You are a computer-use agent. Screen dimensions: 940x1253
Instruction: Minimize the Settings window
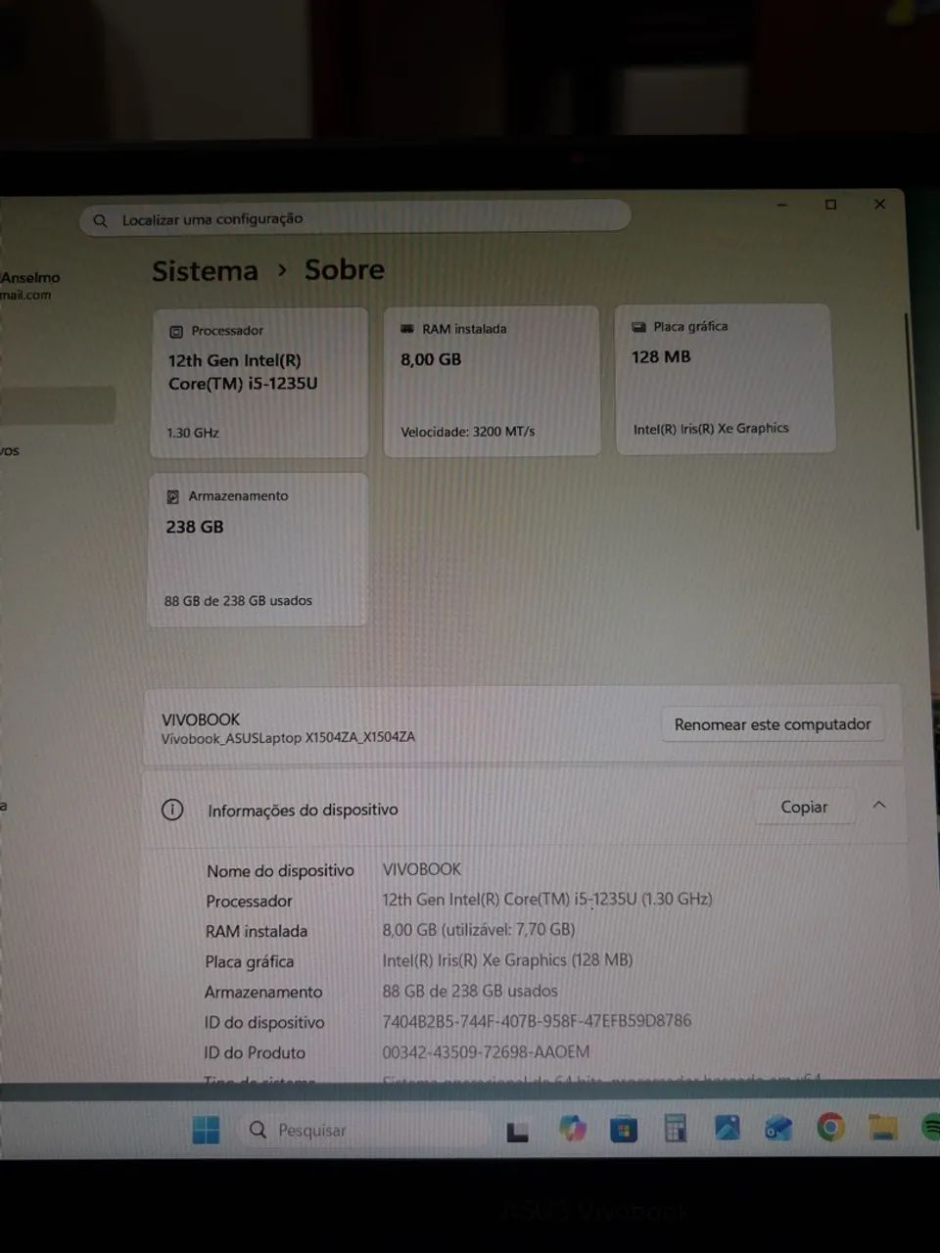(x=782, y=206)
